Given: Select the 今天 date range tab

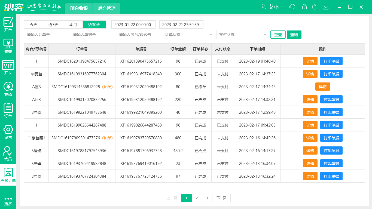Looking at the screenshot, I should coord(33,24).
